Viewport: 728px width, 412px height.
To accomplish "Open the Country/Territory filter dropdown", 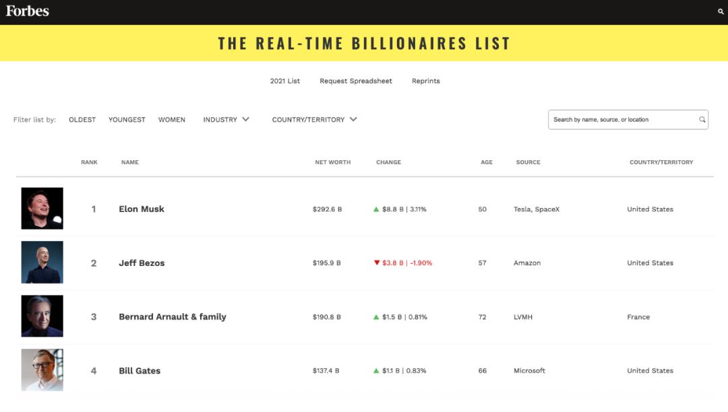I will point(314,120).
